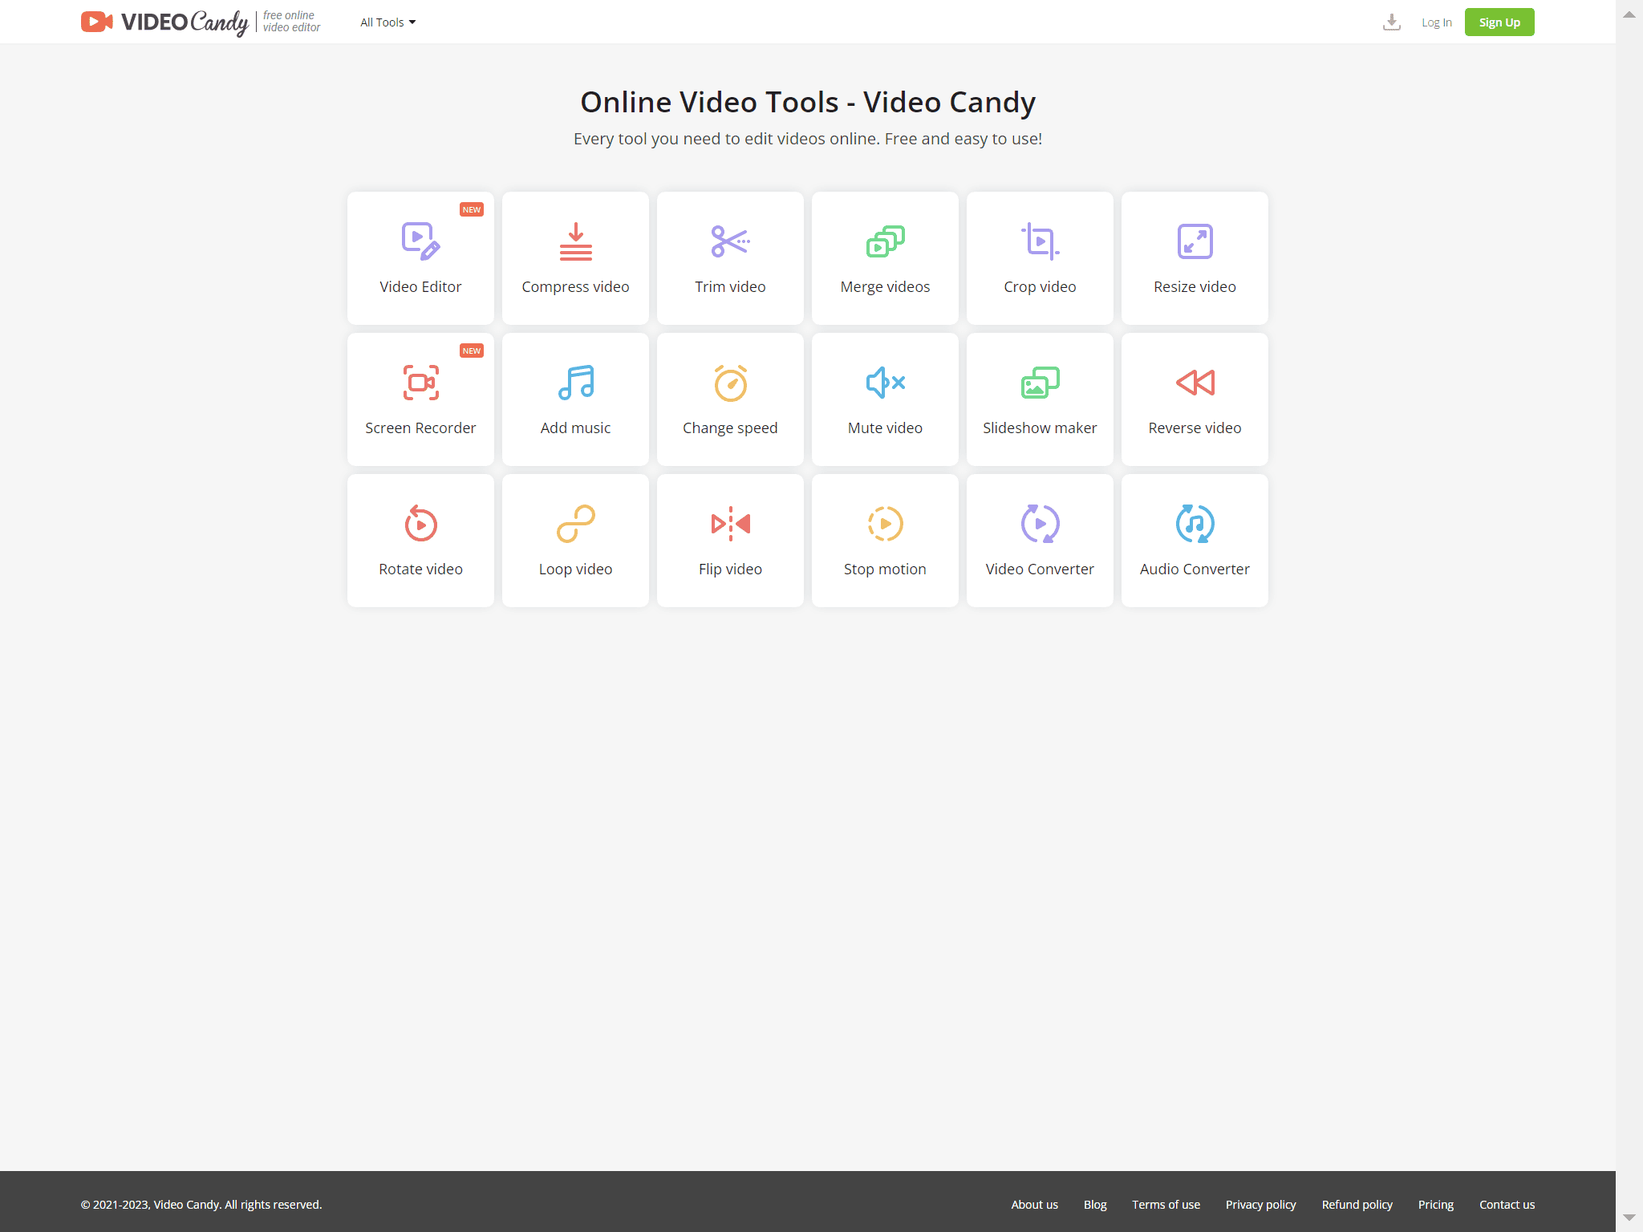
Task: Open the Slideshow maker picture icon
Action: [x=1040, y=383]
